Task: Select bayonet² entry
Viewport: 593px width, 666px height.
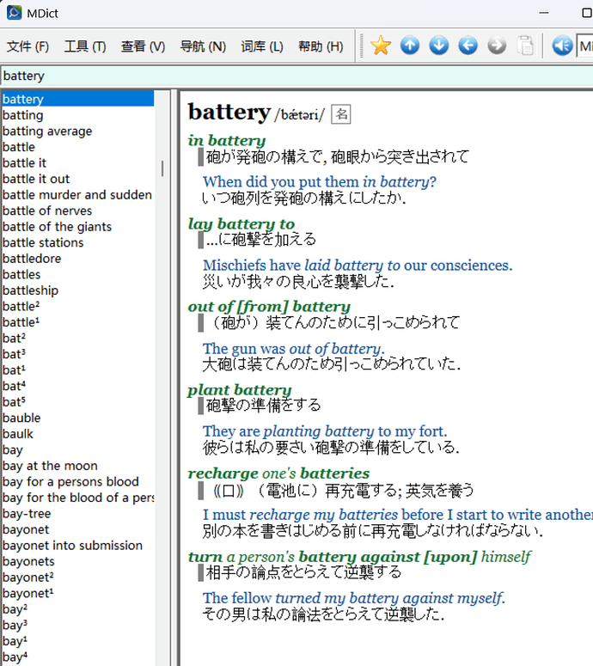Action: click(28, 577)
